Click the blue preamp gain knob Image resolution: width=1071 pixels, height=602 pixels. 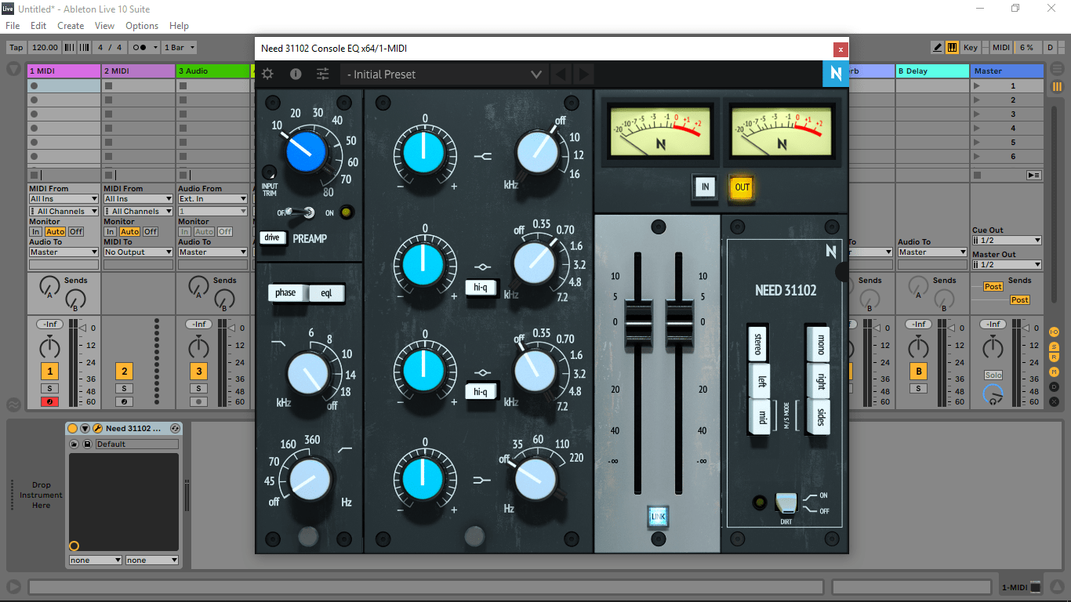[306, 153]
